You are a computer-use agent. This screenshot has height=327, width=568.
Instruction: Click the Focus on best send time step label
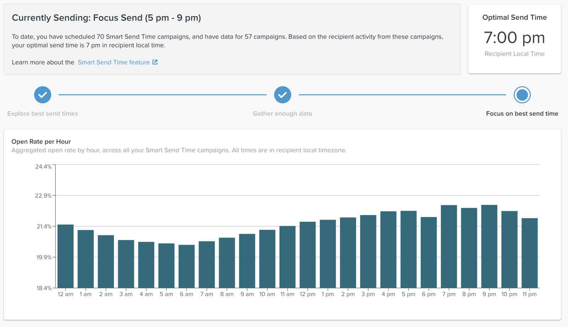tap(522, 114)
